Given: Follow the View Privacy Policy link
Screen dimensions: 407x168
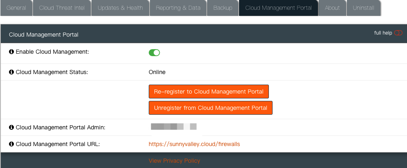Looking at the screenshot, I should pyautogui.click(x=174, y=161).
